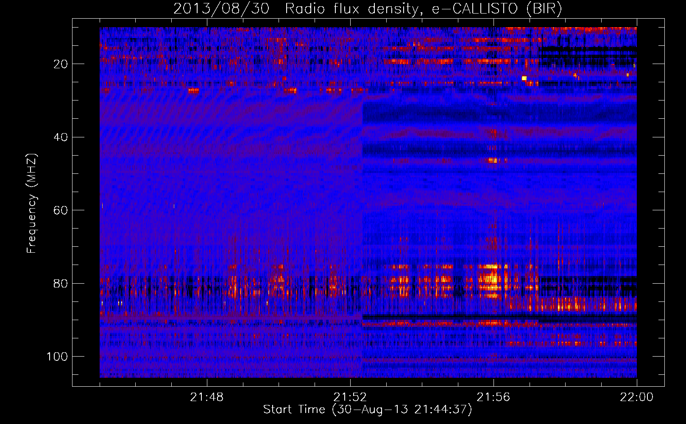Click the plot title '2013/08/30 Radio flux density, e-CALLISTO (BIR)'
The height and width of the screenshot is (424, 686).
click(x=368, y=9)
